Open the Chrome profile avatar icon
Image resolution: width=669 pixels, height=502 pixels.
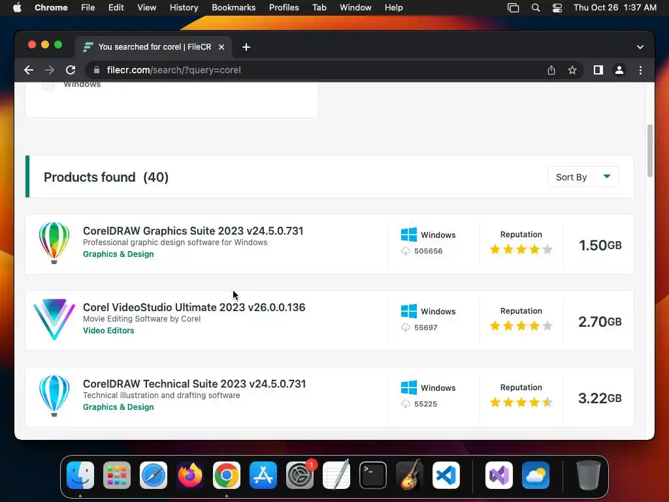point(619,70)
